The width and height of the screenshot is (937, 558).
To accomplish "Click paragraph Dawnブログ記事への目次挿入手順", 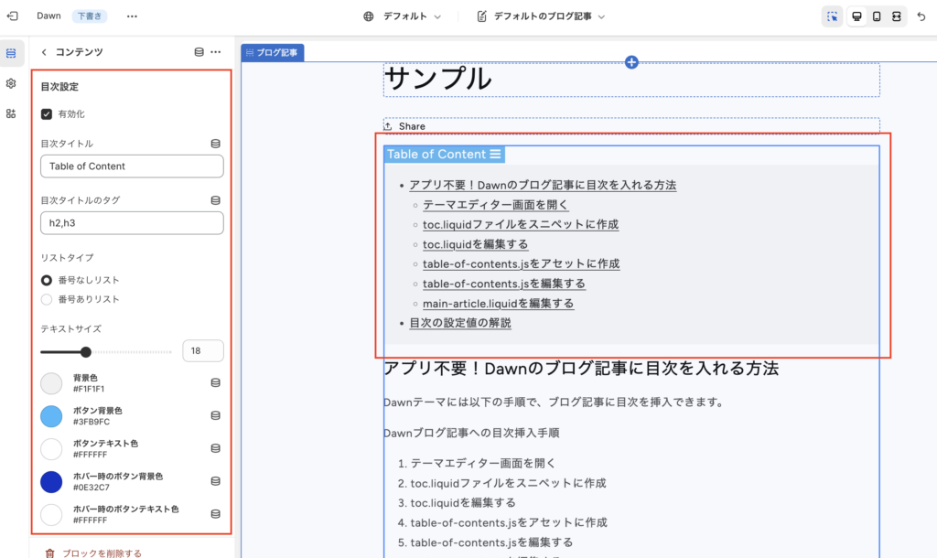I will [x=471, y=433].
